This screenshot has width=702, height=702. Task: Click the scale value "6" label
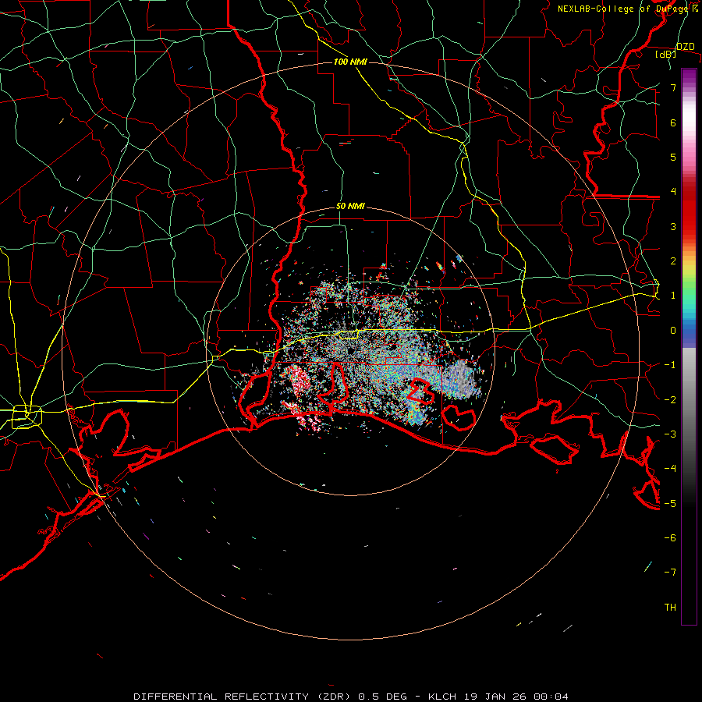pos(673,122)
